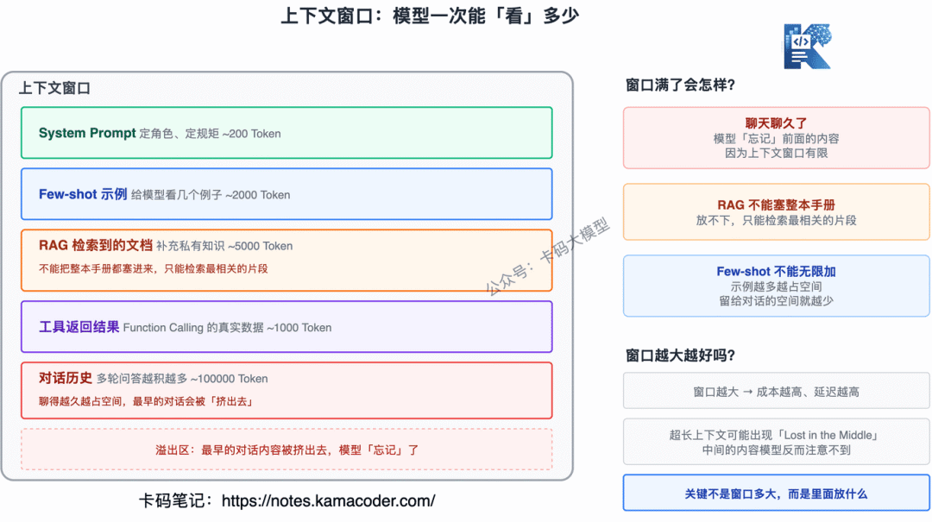This screenshot has width=932, height=522.
Task: Select the Few-shot 示例 blue box
Action: [x=287, y=194]
